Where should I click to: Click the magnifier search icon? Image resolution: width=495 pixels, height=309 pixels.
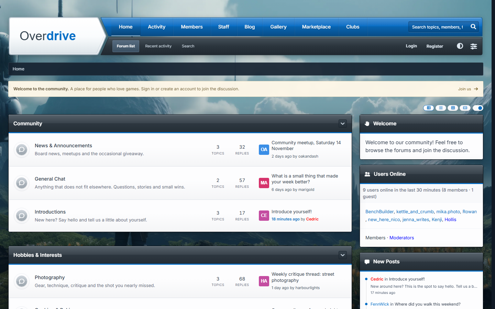[x=473, y=27]
